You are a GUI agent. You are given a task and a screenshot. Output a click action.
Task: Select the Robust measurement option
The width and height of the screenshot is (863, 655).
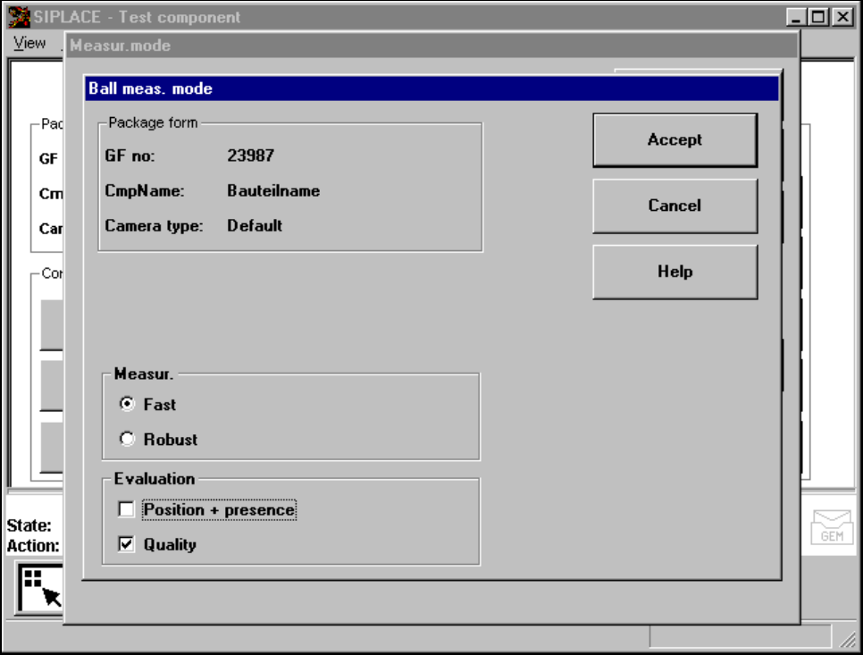[127, 440]
